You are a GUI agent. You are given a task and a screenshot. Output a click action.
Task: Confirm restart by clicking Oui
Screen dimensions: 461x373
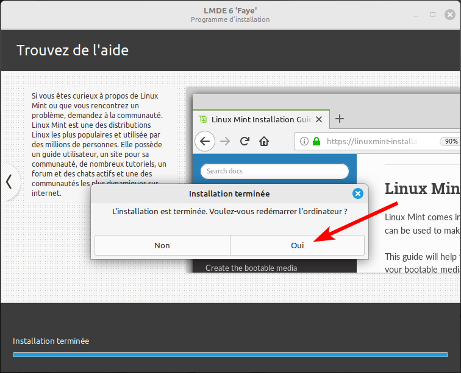point(297,245)
